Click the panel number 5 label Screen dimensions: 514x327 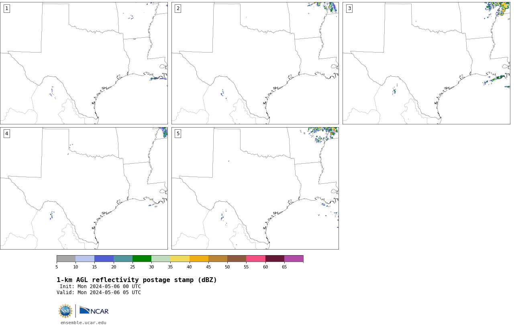[x=178, y=134]
